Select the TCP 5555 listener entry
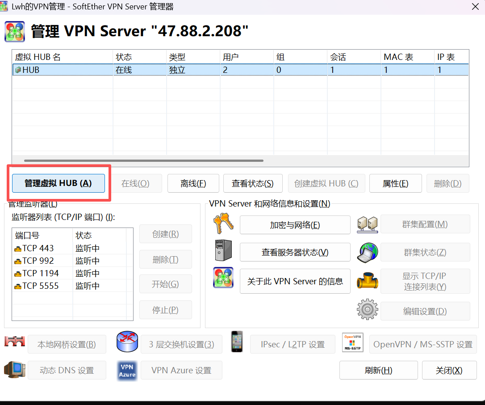This screenshot has width=485, height=405. [x=40, y=286]
